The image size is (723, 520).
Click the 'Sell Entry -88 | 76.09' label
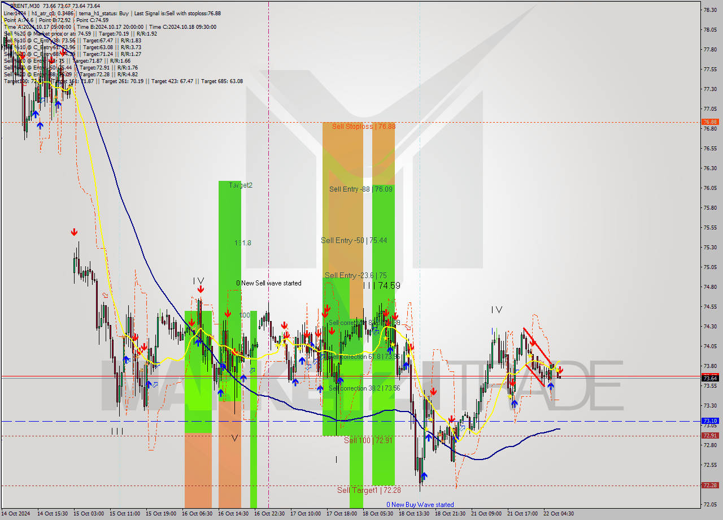pos(361,189)
